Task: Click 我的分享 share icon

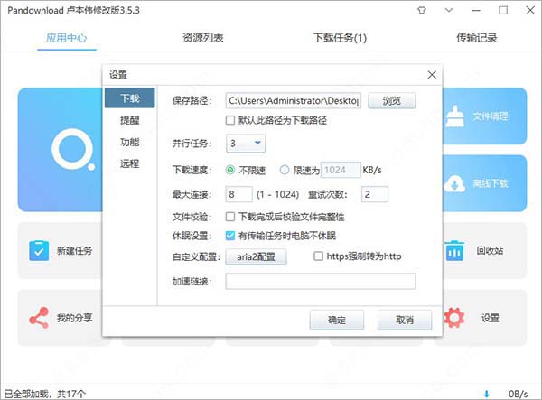Action: pyautogui.click(x=39, y=318)
